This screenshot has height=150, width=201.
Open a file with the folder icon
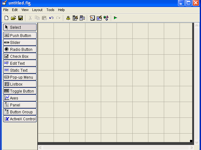point(14,18)
